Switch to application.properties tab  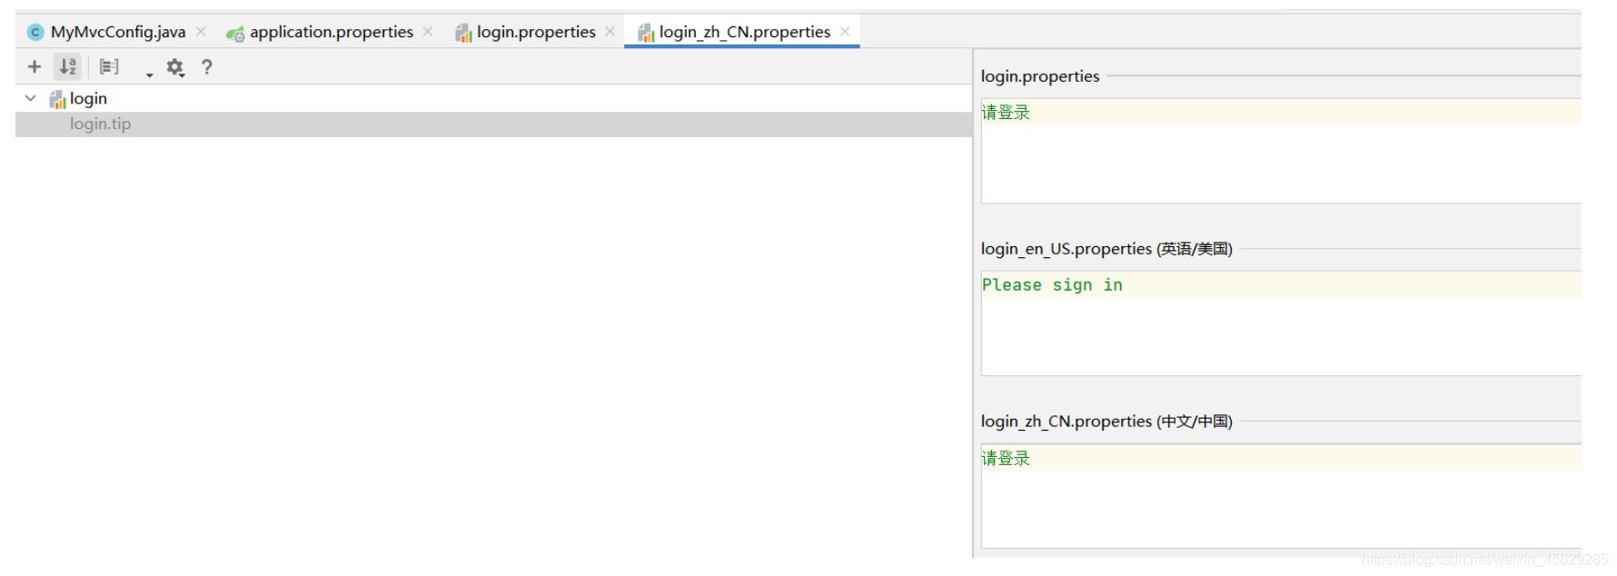(332, 32)
